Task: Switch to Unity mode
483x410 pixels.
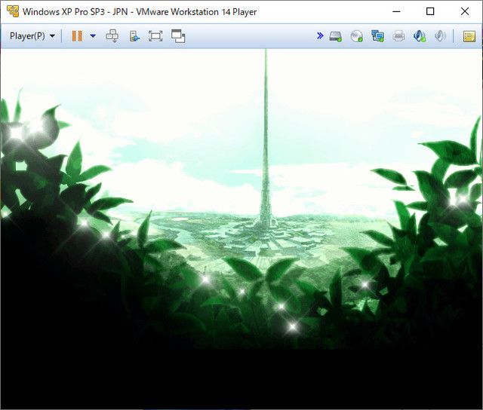Action: coord(178,36)
